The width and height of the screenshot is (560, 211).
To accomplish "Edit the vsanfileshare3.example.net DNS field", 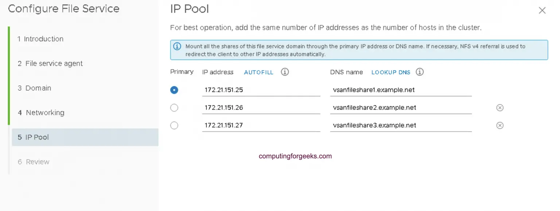I will pos(401,125).
